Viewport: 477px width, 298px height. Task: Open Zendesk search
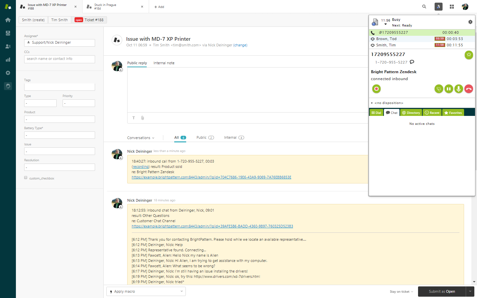click(424, 6)
